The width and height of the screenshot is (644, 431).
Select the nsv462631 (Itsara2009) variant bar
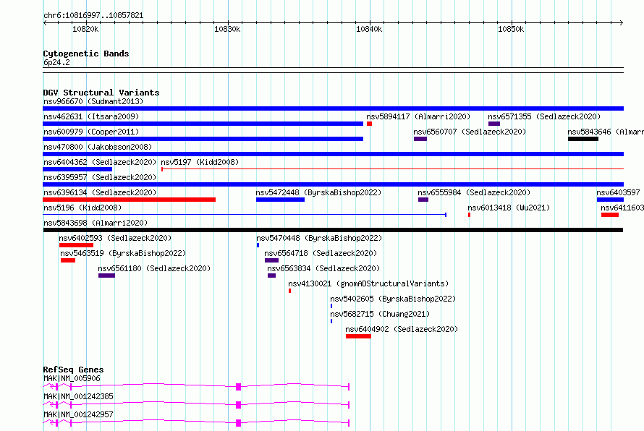click(203, 124)
